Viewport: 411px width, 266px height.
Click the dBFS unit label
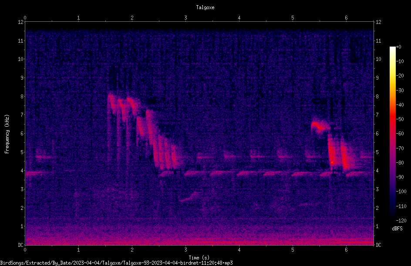(x=397, y=229)
